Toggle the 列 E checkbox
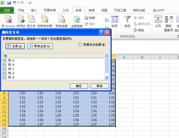Viewport: 179px width, 138px height. tap(5, 78)
